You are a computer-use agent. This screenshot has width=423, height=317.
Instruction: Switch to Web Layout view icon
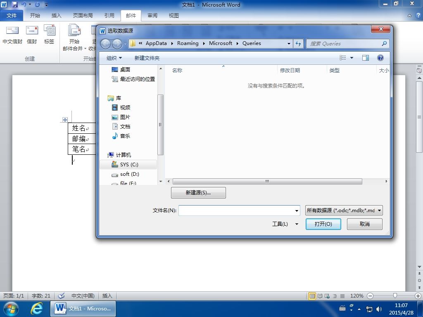pos(327,296)
